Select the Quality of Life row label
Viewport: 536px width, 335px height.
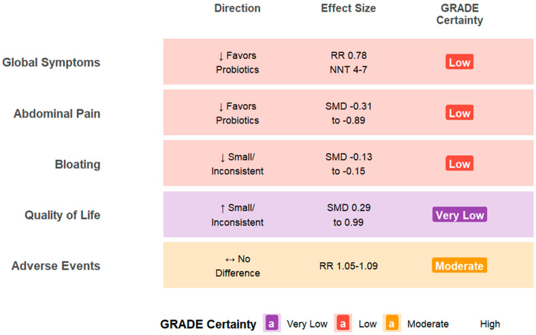coord(63,215)
